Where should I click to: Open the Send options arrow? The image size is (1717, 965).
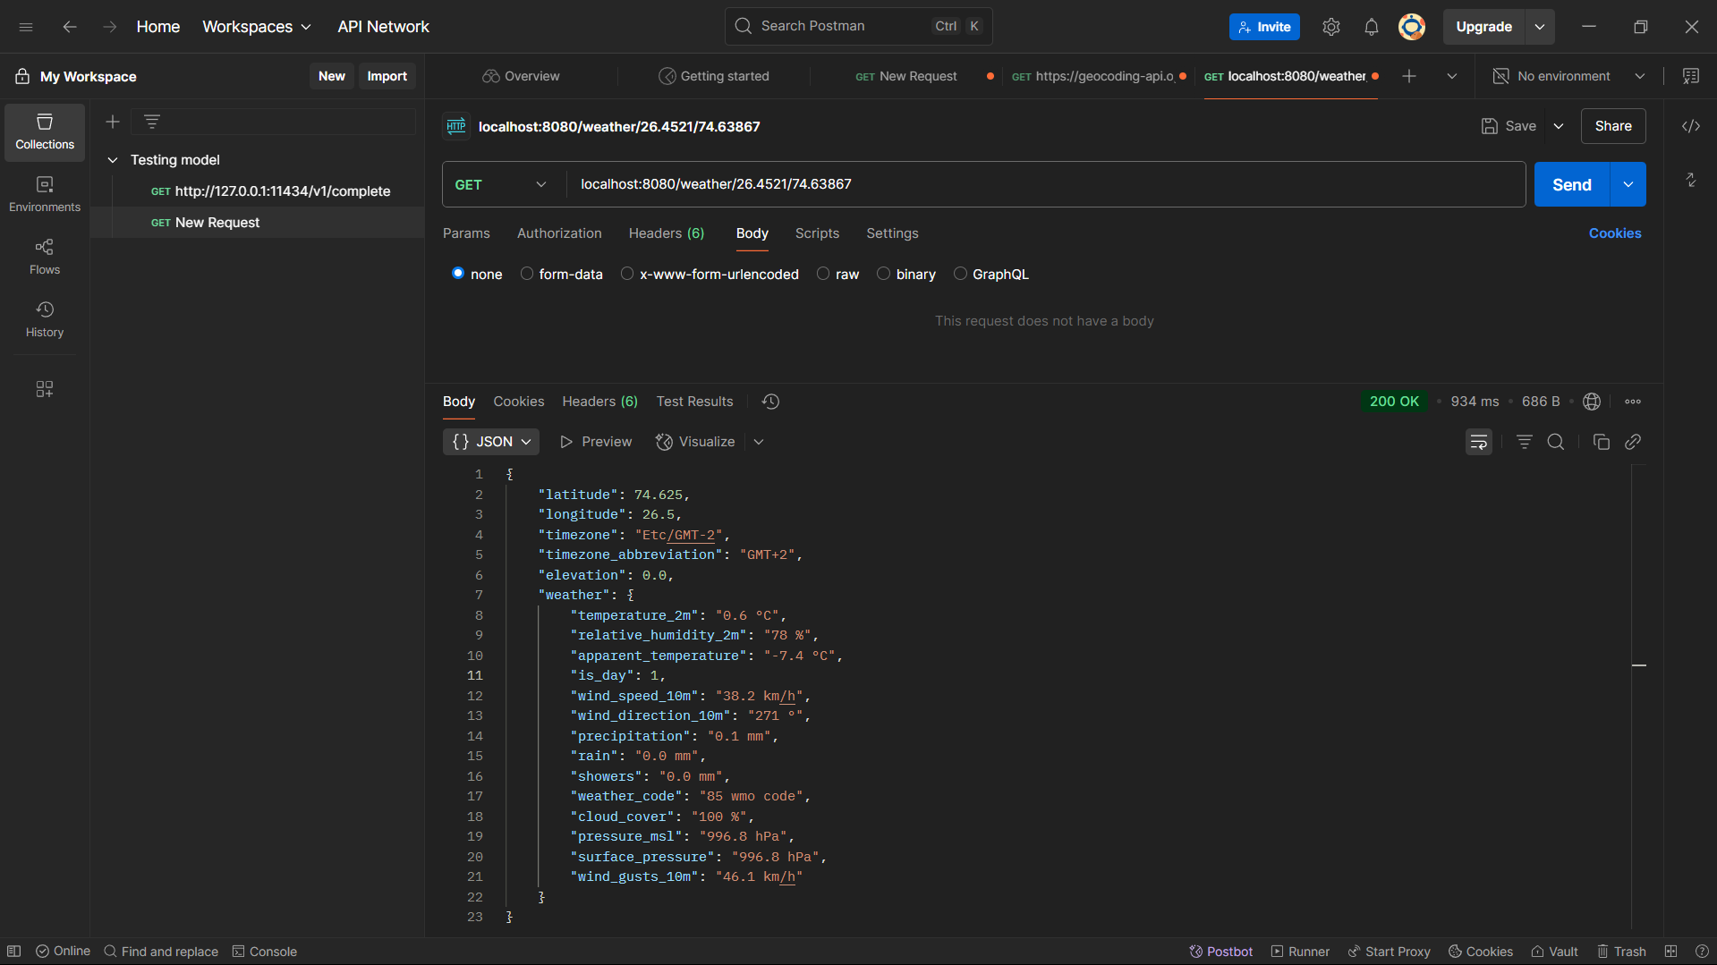[1628, 184]
